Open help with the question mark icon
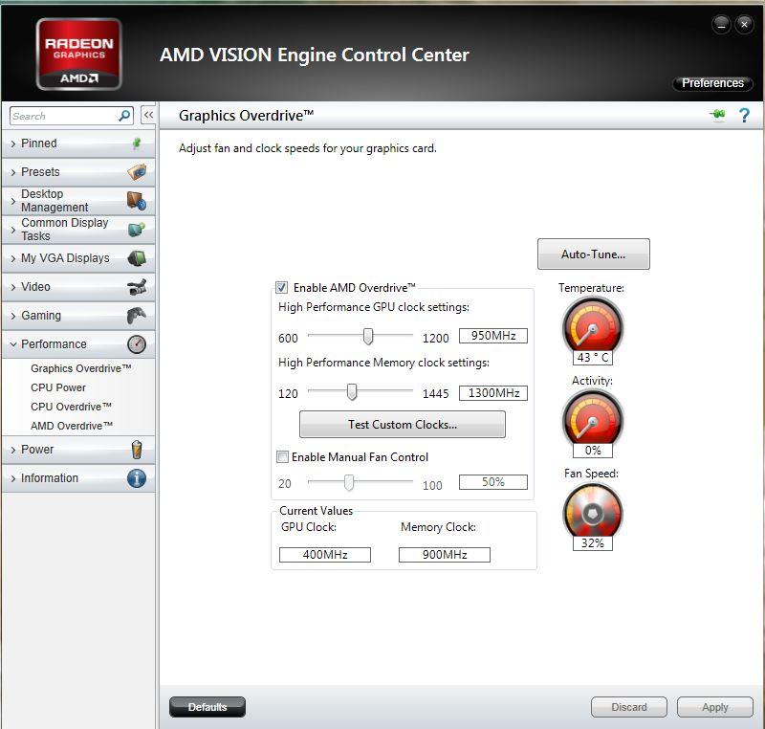Viewport: 765px width, 729px height. pos(744,115)
